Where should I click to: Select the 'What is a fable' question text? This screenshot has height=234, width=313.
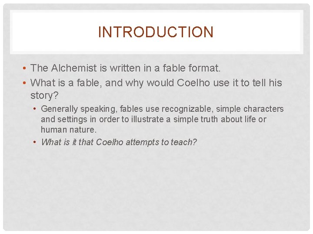[x=156, y=89]
